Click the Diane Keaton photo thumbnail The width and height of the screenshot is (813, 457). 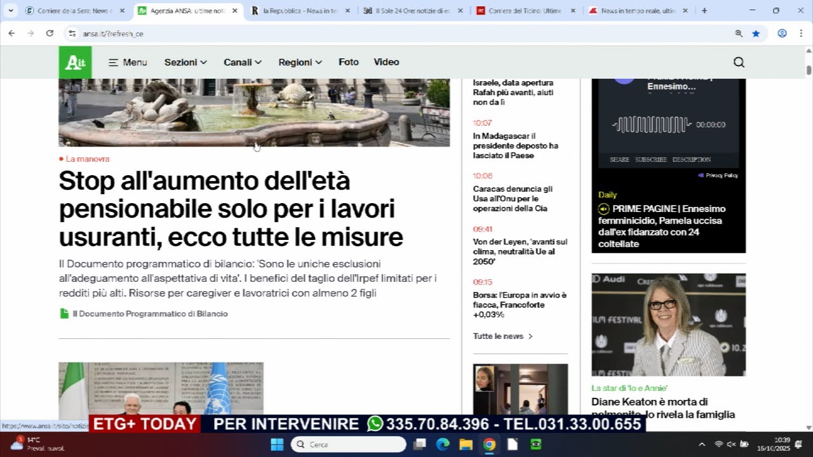coord(668,324)
